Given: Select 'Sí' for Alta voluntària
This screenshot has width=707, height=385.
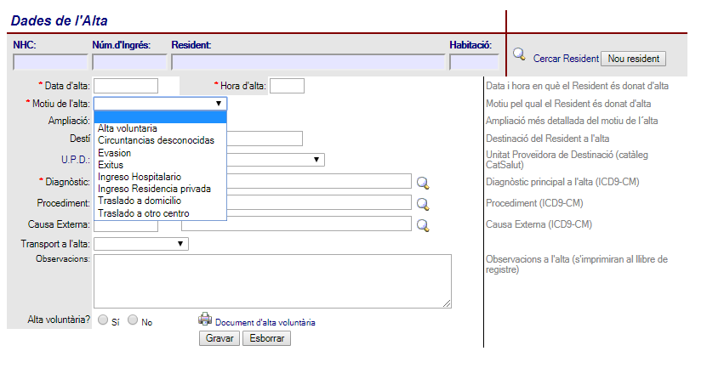Looking at the screenshot, I should coord(103,320).
